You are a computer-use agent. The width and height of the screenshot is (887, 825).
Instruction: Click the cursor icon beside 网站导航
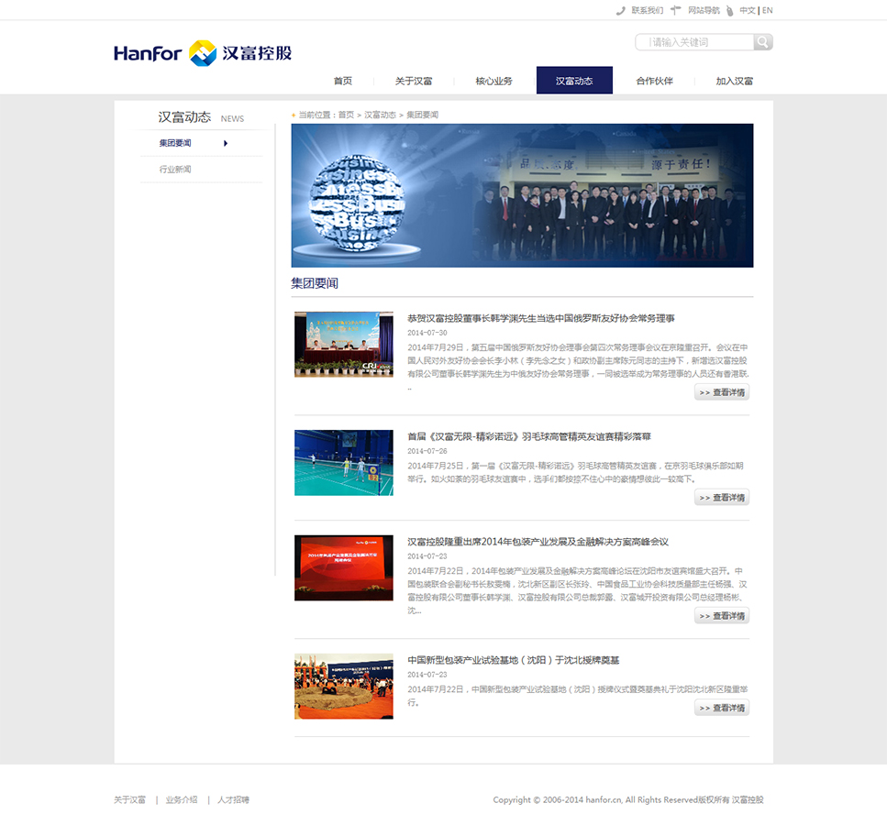(675, 11)
